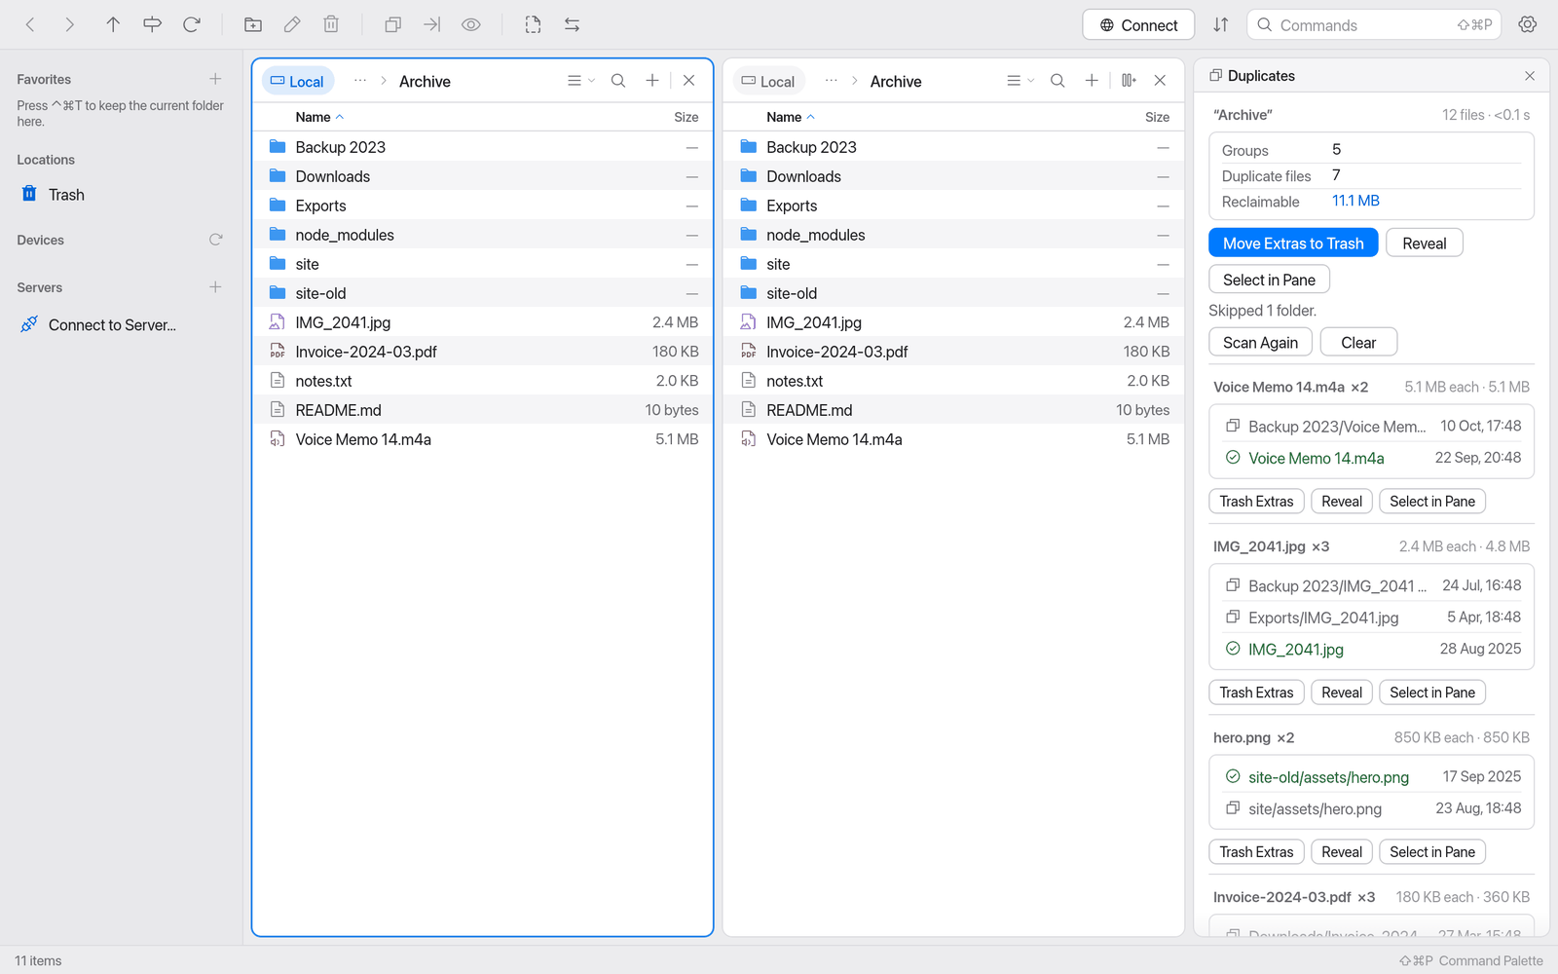Click the rename pencil icon
The image size is (1558, 974).
point(292,24)
